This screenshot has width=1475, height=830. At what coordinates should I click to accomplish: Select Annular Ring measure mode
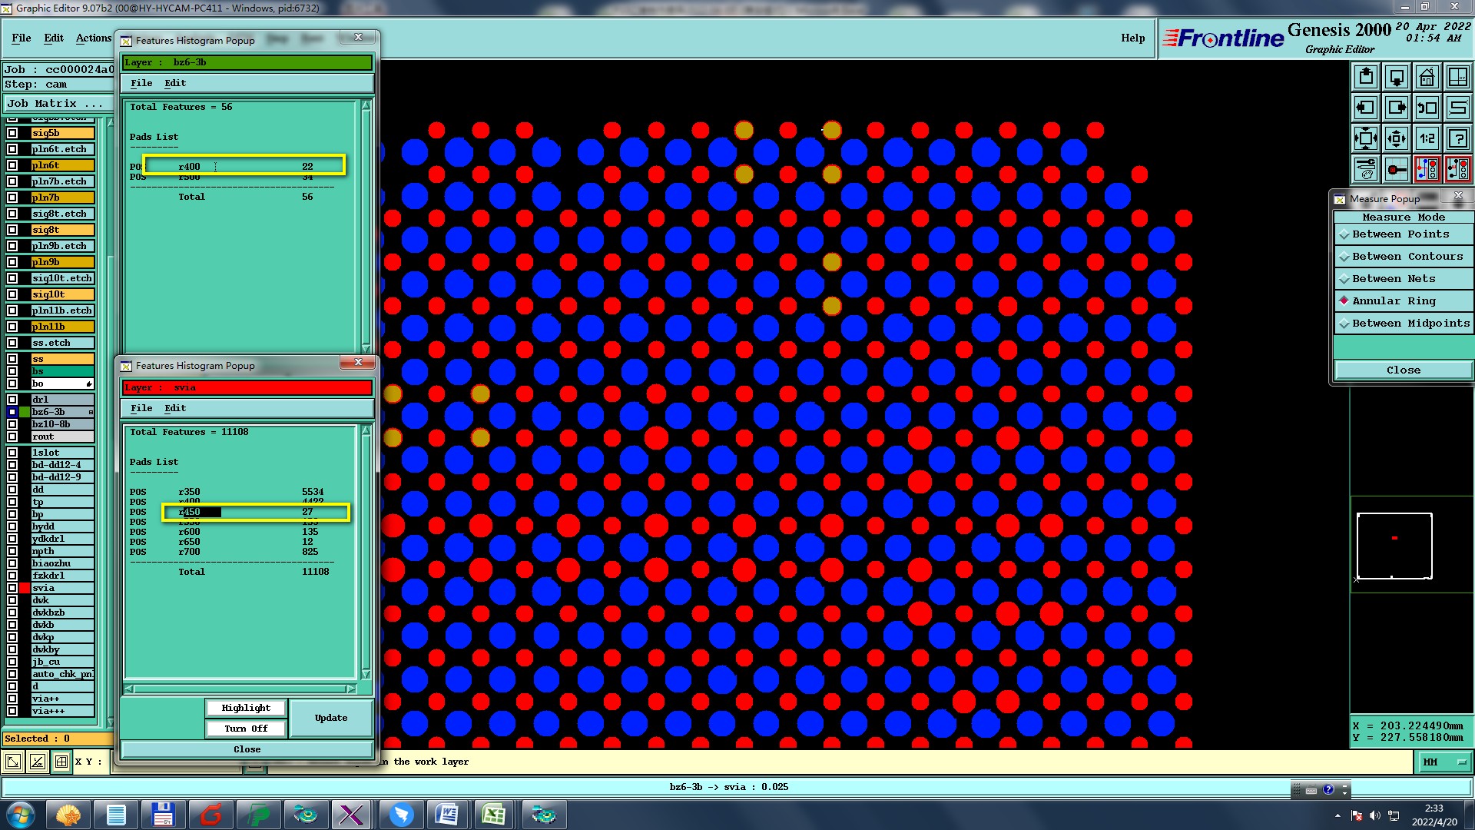(x=1404, y=301)
